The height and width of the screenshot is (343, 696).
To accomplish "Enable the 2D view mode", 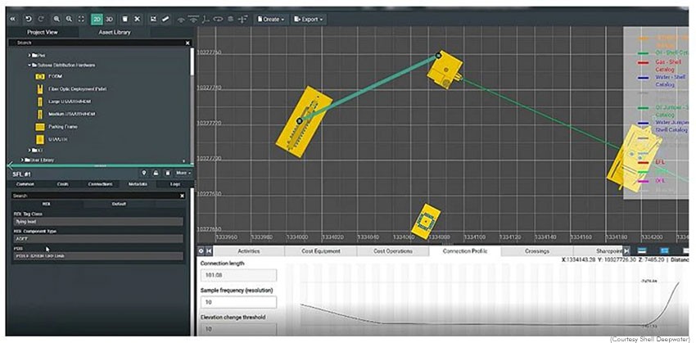I will pos(95,18).
